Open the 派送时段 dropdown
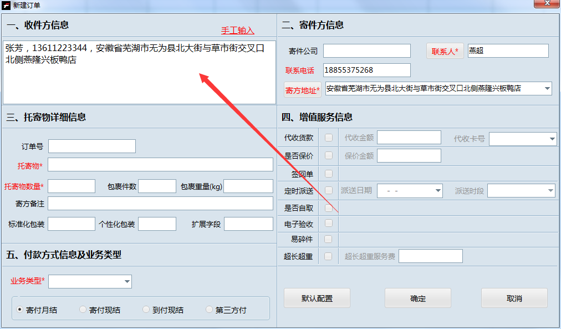This screenshot has height=329, width=561. pyautogui.click(x=552, y=191)
